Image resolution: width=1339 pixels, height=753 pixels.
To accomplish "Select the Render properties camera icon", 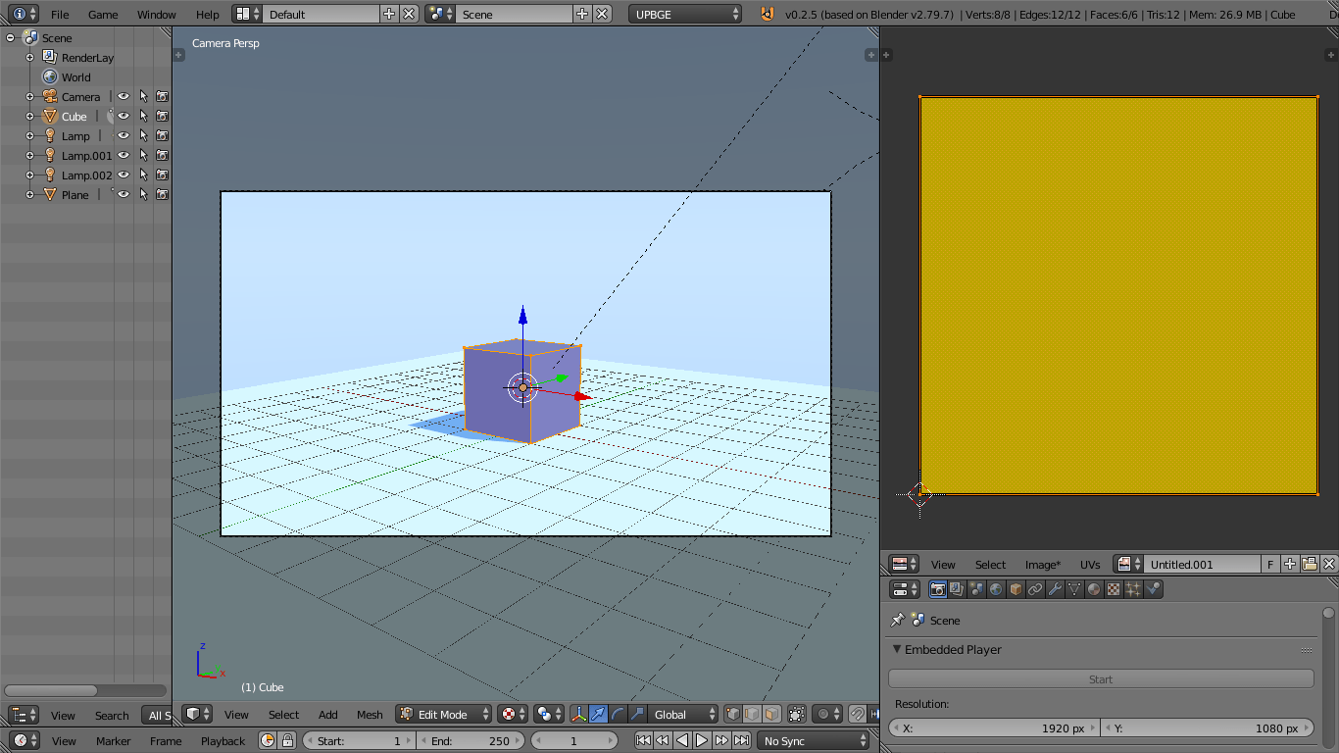I will 938,588.
